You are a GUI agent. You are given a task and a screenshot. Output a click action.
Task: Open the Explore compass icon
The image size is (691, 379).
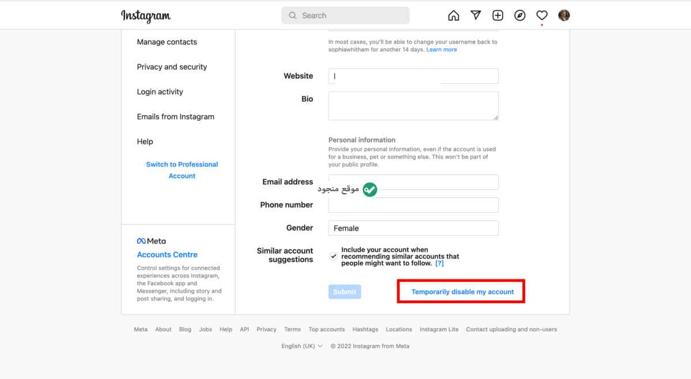coord(520,16)
